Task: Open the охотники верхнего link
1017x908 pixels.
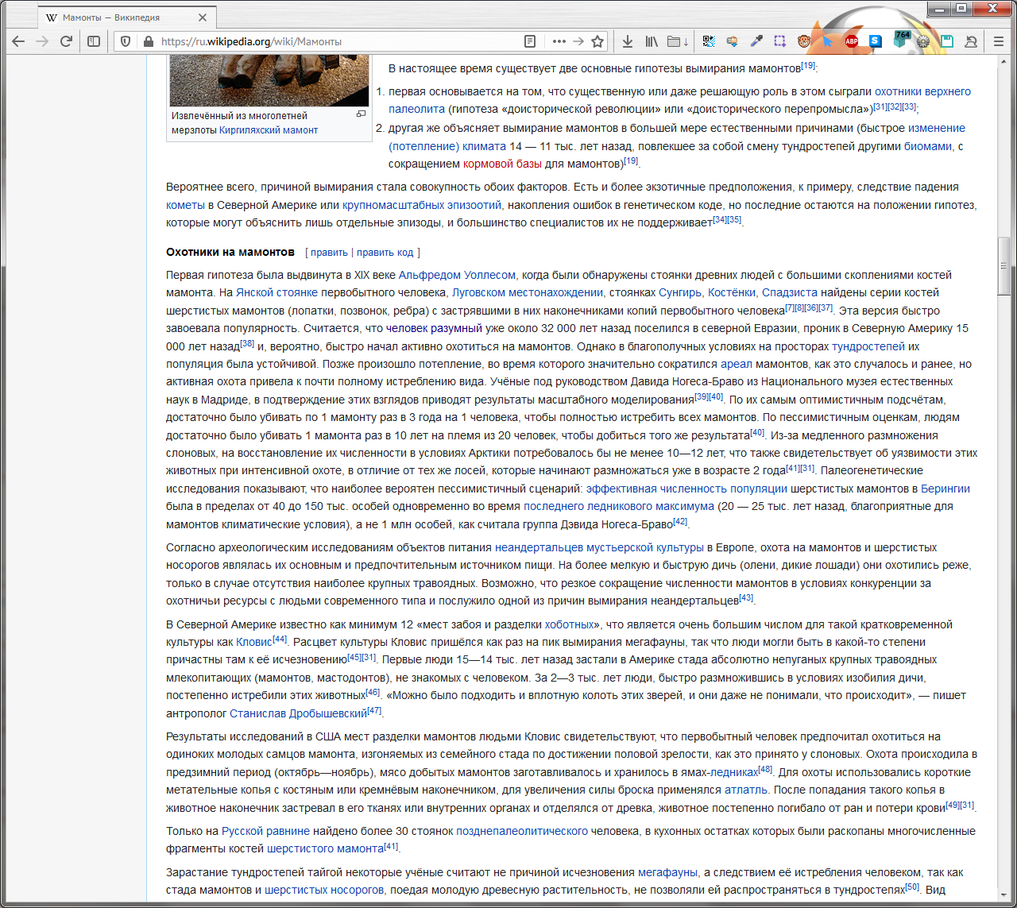Action: pyautogui.click(x=922, y=91)
